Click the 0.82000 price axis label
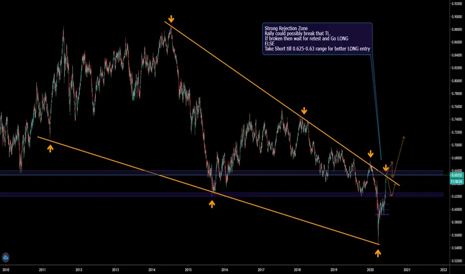 click(x=457, y=68)
